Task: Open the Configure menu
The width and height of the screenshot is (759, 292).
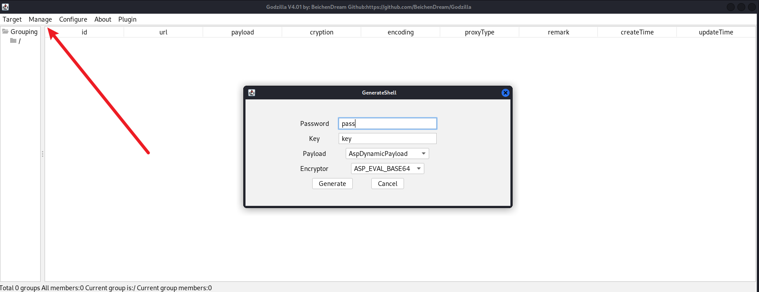Action: pyautogui.click(x=73, y=19)
